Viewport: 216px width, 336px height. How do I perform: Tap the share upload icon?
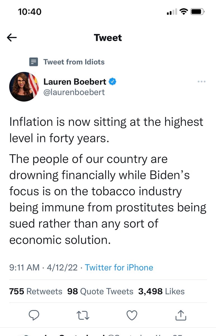(x=181, y=316)
